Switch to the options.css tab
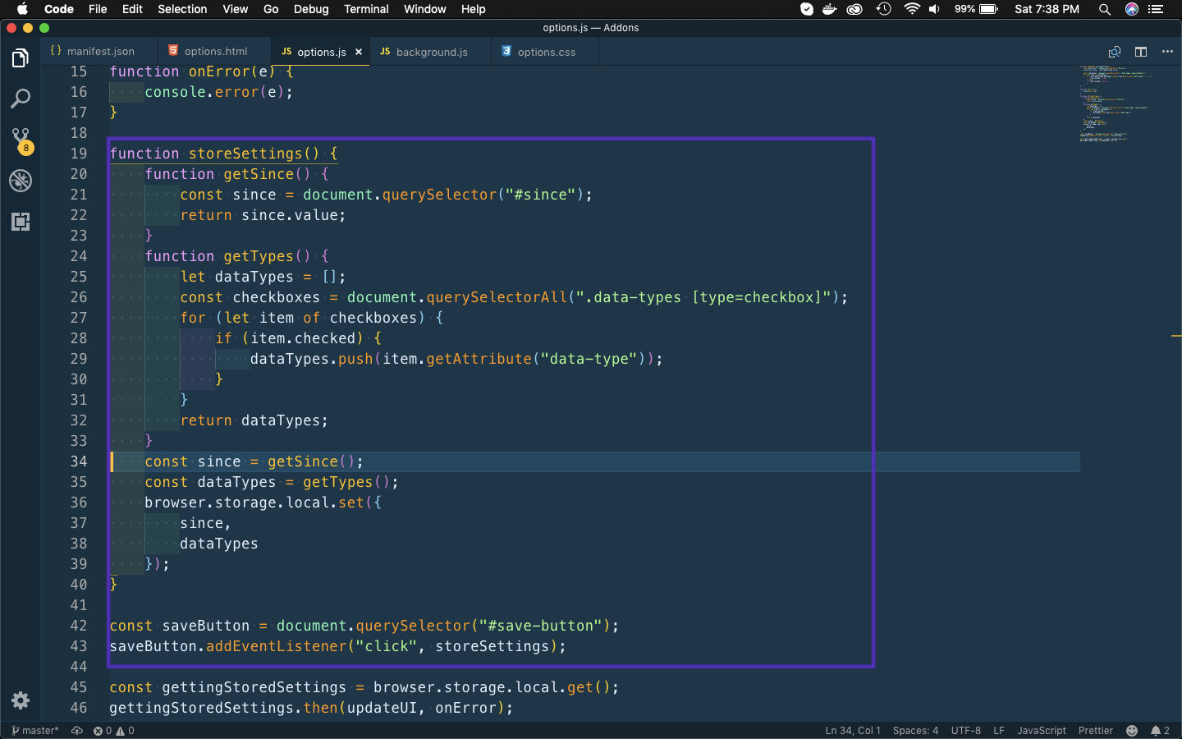The width and height of the screenshot is (1182, 739). pyautogui.click(x=546, y=52)
